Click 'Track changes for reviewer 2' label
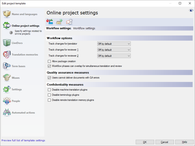Screen dimensions: 195x146 click(x=63, y=56)
